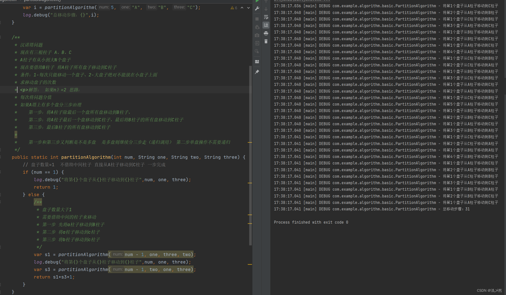The height and width of the screenshot is (295, 506).
Task: Click the 'num:' inlay hint in the s1 call
Action: [x=118, y=254]
